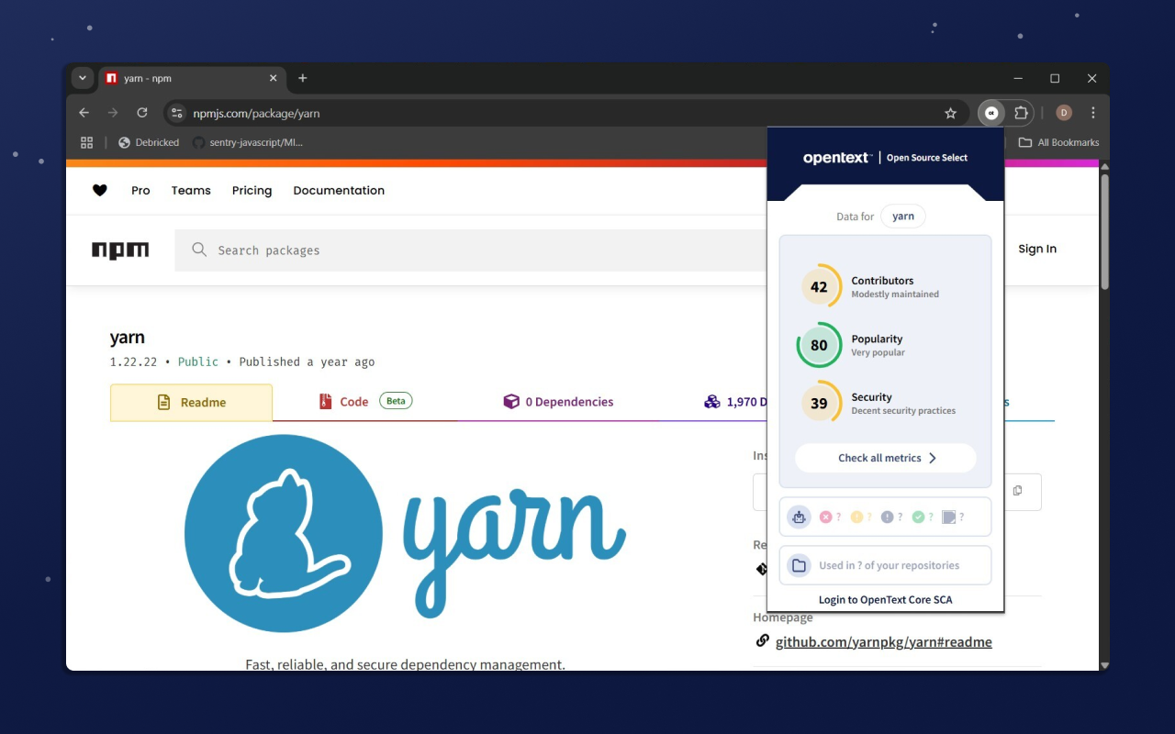The width and height of the screenshot is (1175, 734).
Task: Reload the page
Action: (142, 113)
